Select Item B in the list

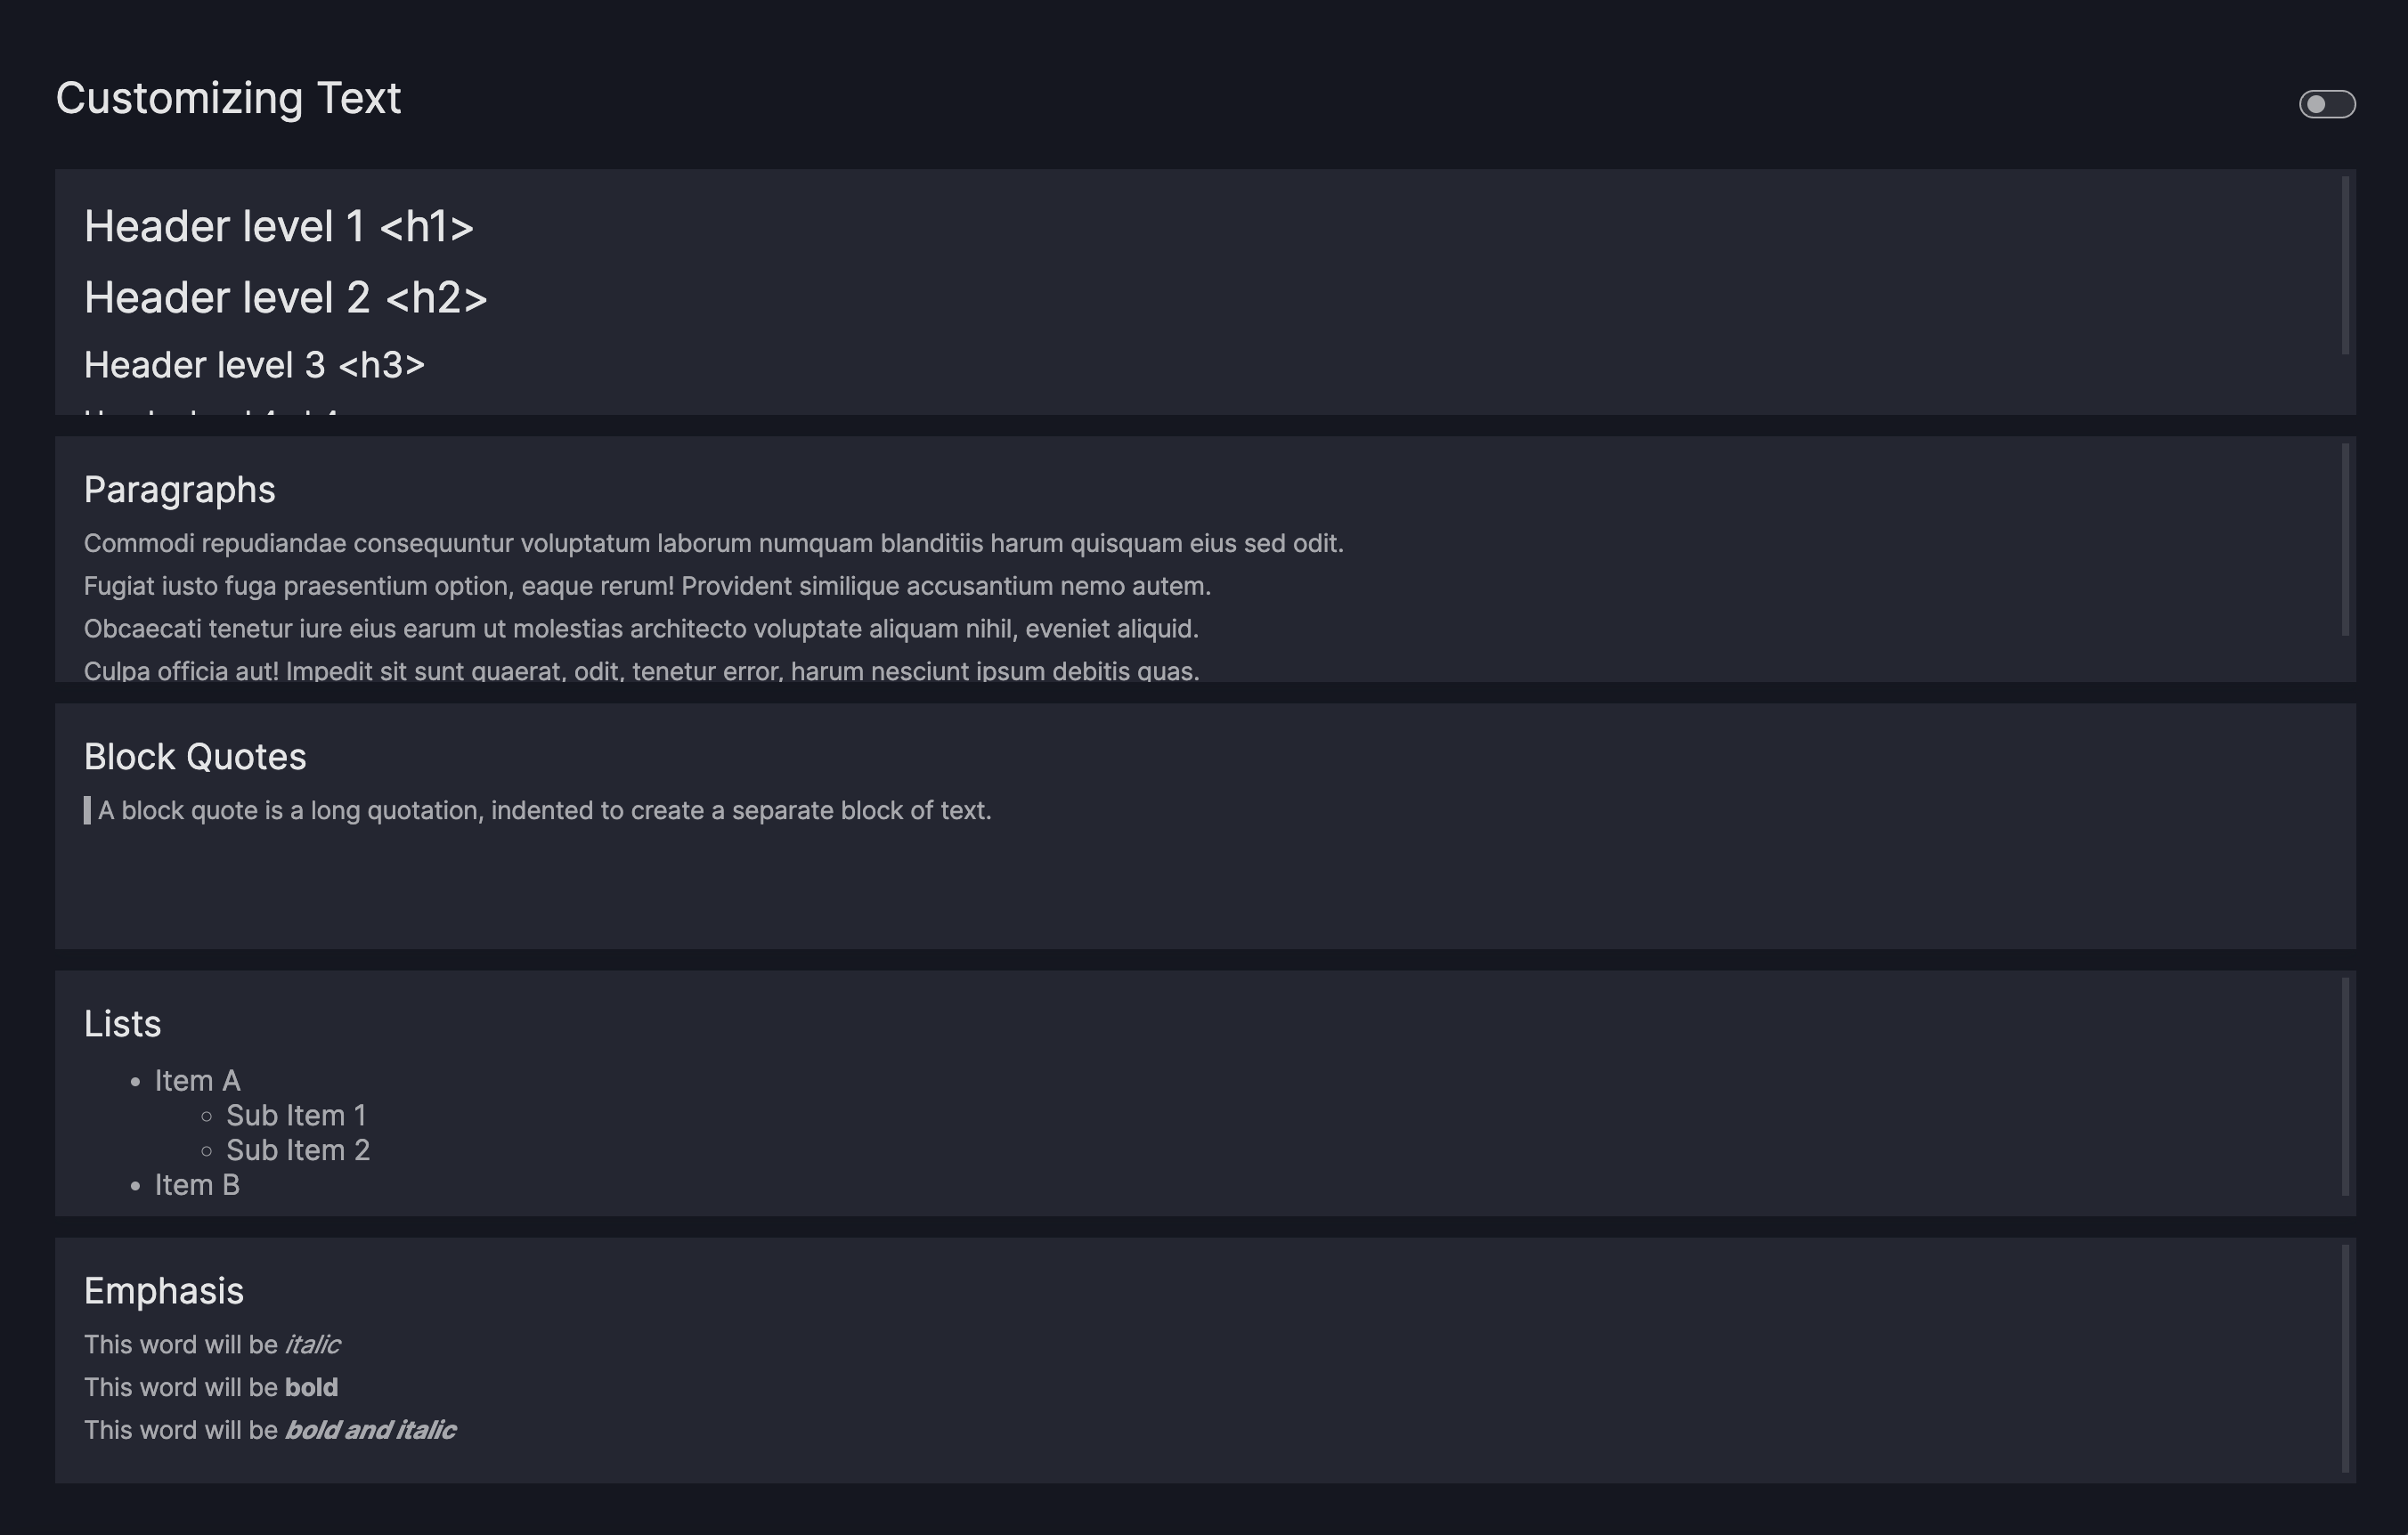pyautogui.click(x=197, y=1186)
